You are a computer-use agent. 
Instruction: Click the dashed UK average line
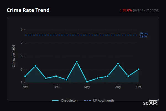point(81,35)
